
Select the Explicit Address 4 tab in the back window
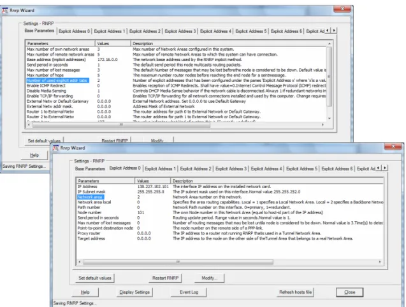215,31
